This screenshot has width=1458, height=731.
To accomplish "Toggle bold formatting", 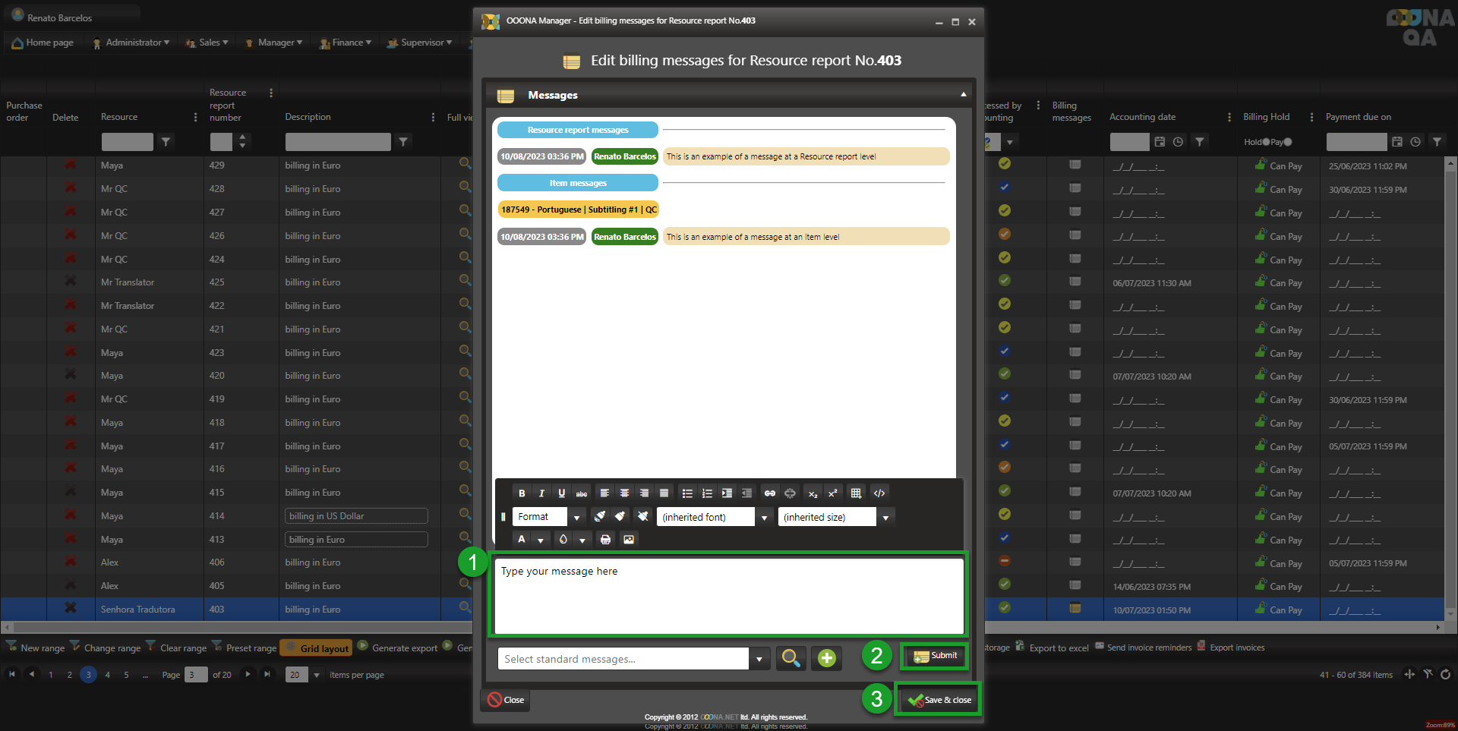I will click(522, 493).
